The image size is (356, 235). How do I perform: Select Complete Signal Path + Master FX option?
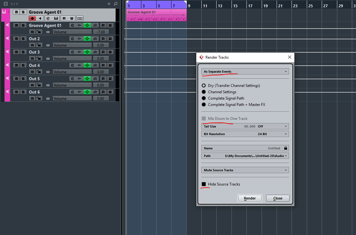click(204, 105)
